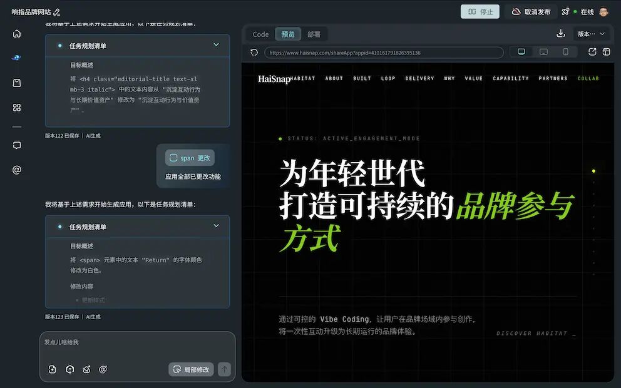Open ABOUT nav link in preview

334,78
